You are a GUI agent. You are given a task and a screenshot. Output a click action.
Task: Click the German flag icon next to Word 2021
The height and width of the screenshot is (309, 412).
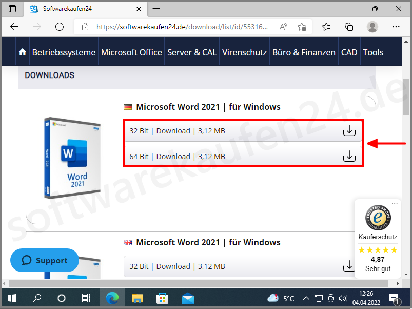pos(128,107)
